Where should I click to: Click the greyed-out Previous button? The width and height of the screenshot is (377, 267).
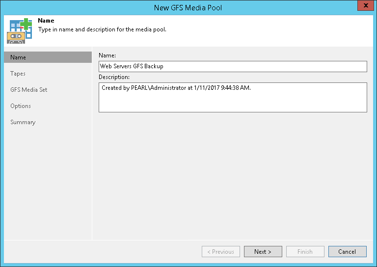221,252
